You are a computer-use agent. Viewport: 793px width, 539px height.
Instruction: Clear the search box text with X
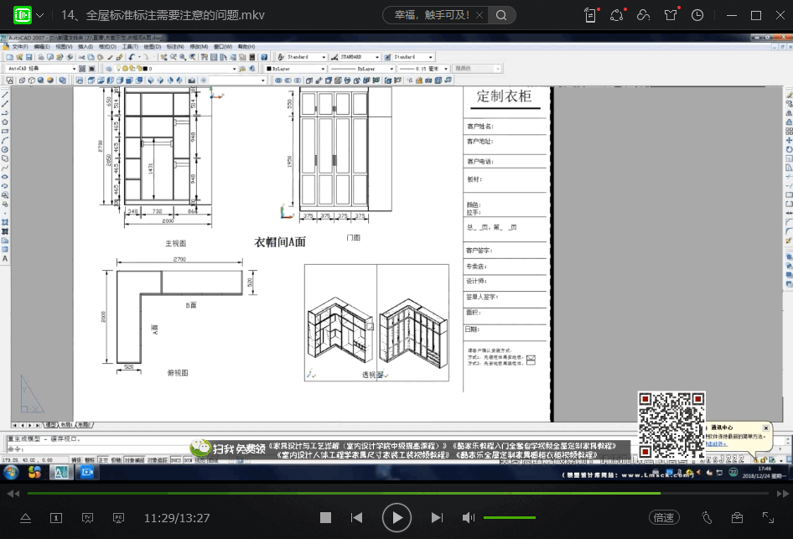(x=479, y=15)
